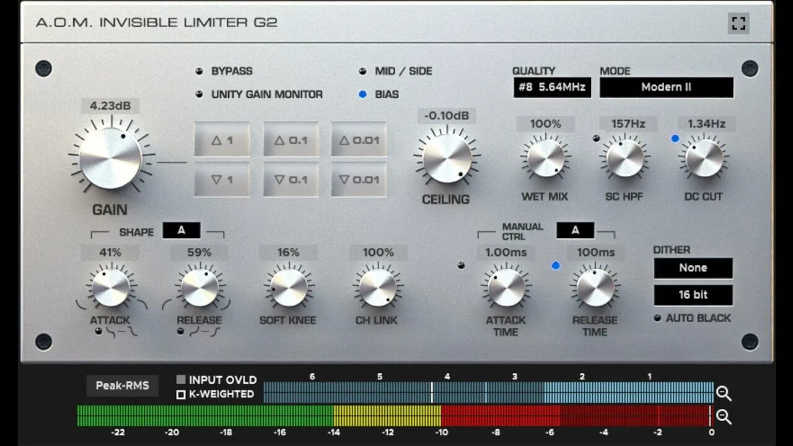The width and height of the screenshot is (793, 446).
Task: Check the INPUT OVLD box
Action: [x=181, y=380]
